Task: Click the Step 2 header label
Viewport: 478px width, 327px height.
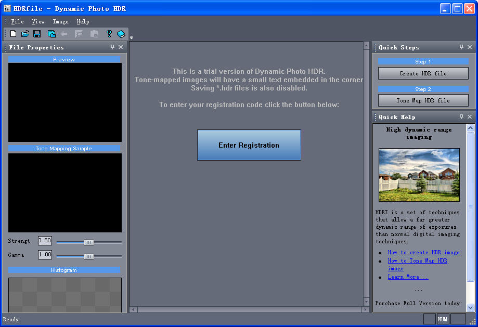Action: coord(423,89)
